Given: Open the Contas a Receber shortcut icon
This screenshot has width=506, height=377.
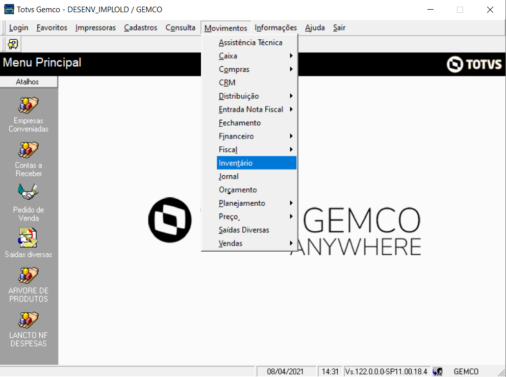Looking at the screenshot, I should [29, 150].
